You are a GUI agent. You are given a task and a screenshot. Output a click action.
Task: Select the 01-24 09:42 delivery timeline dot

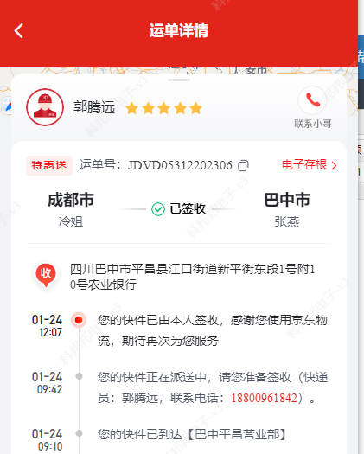pyautogui.click(x=79, y=376)
